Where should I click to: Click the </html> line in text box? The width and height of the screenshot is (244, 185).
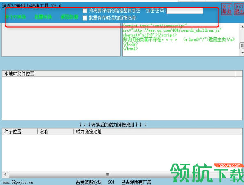(130, 49)
